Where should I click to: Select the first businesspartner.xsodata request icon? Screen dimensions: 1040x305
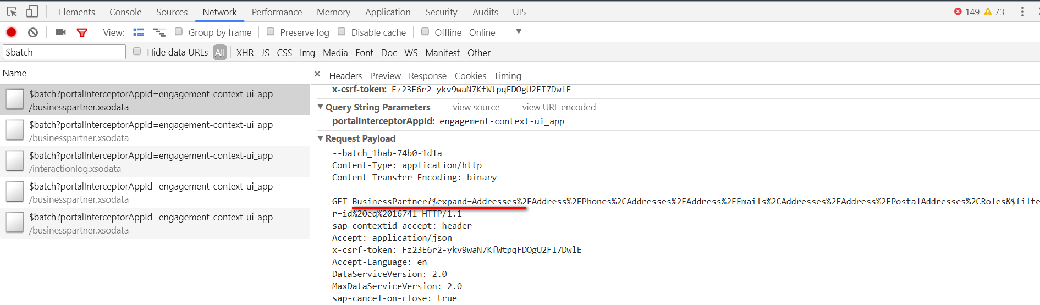coord(15,99)
